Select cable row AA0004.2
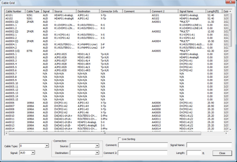237x162 pixels. pos(116,48)
